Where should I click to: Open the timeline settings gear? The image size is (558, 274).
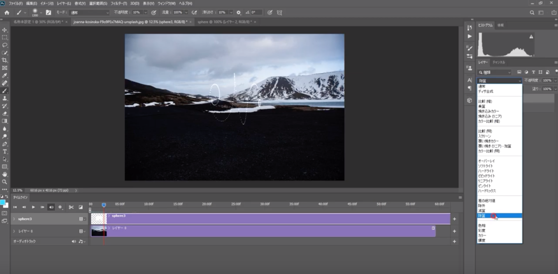[x=60, y=207]
